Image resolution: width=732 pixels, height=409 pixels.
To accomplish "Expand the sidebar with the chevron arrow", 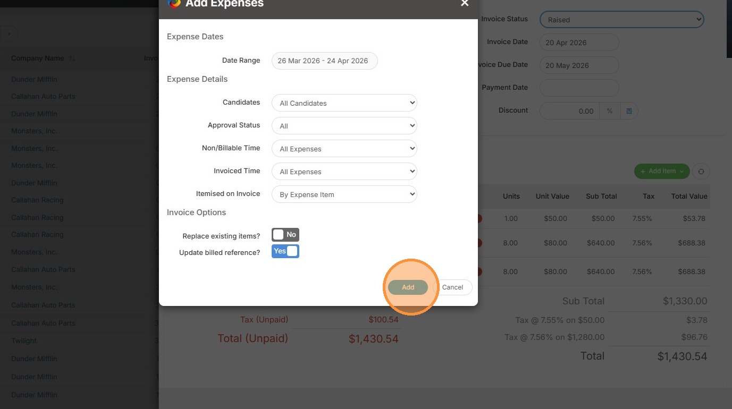I will point(9,35).
